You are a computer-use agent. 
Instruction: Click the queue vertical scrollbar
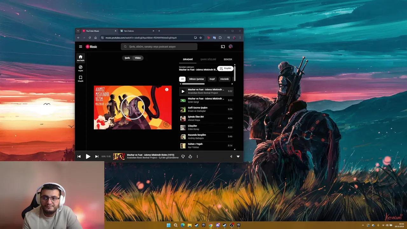click(235, 74)
